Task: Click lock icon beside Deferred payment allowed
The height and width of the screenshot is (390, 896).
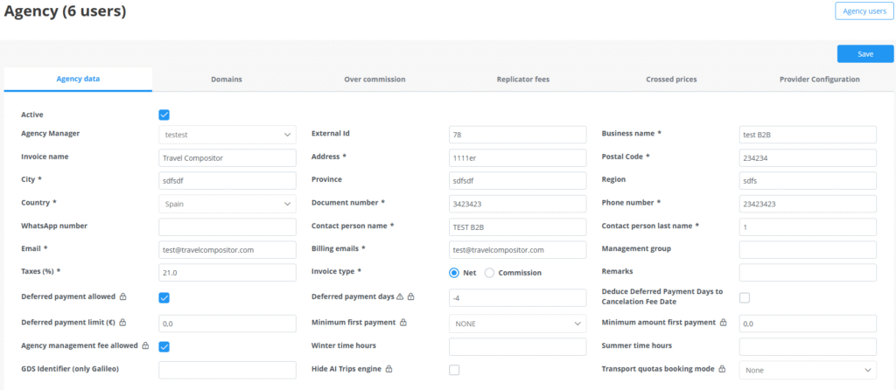Action: point(122,296)
